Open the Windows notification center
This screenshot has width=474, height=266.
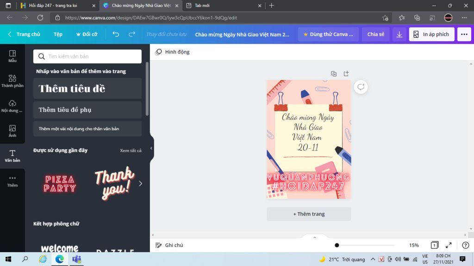(462, 259)
